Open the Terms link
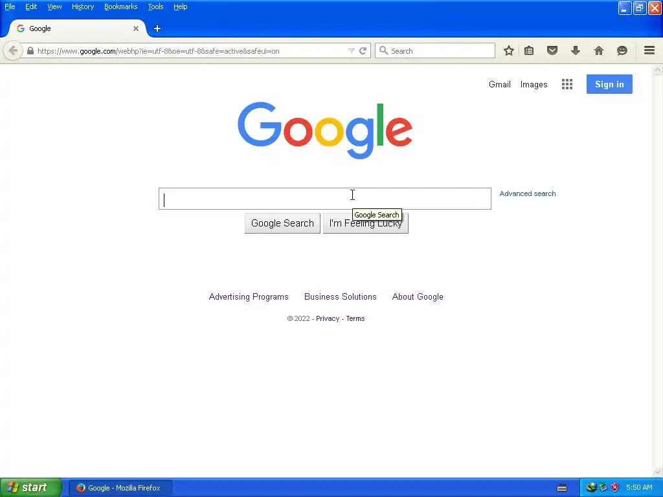Image resolution: width=663 pixels, height=497 pixels. click(355, 318)
